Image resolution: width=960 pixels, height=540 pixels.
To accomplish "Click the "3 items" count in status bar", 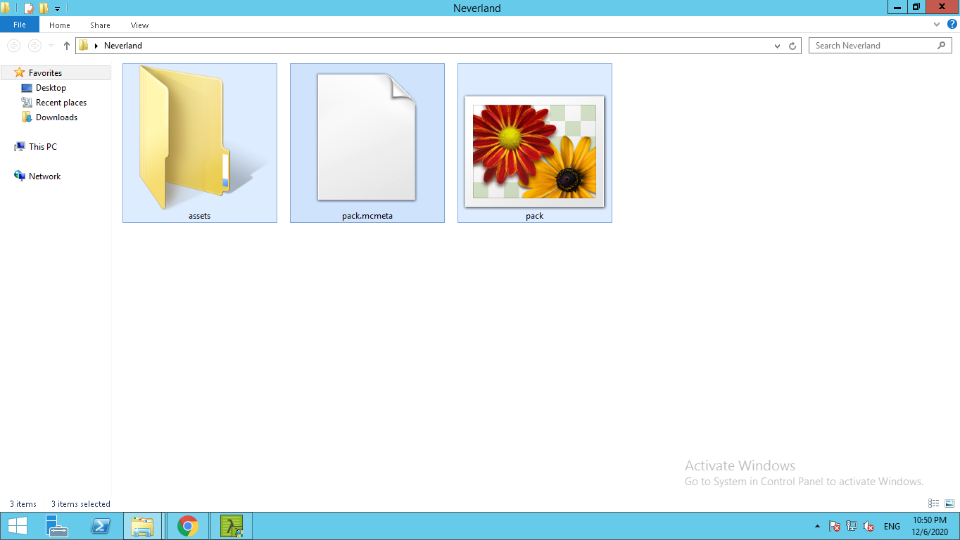I will point(23,504).
